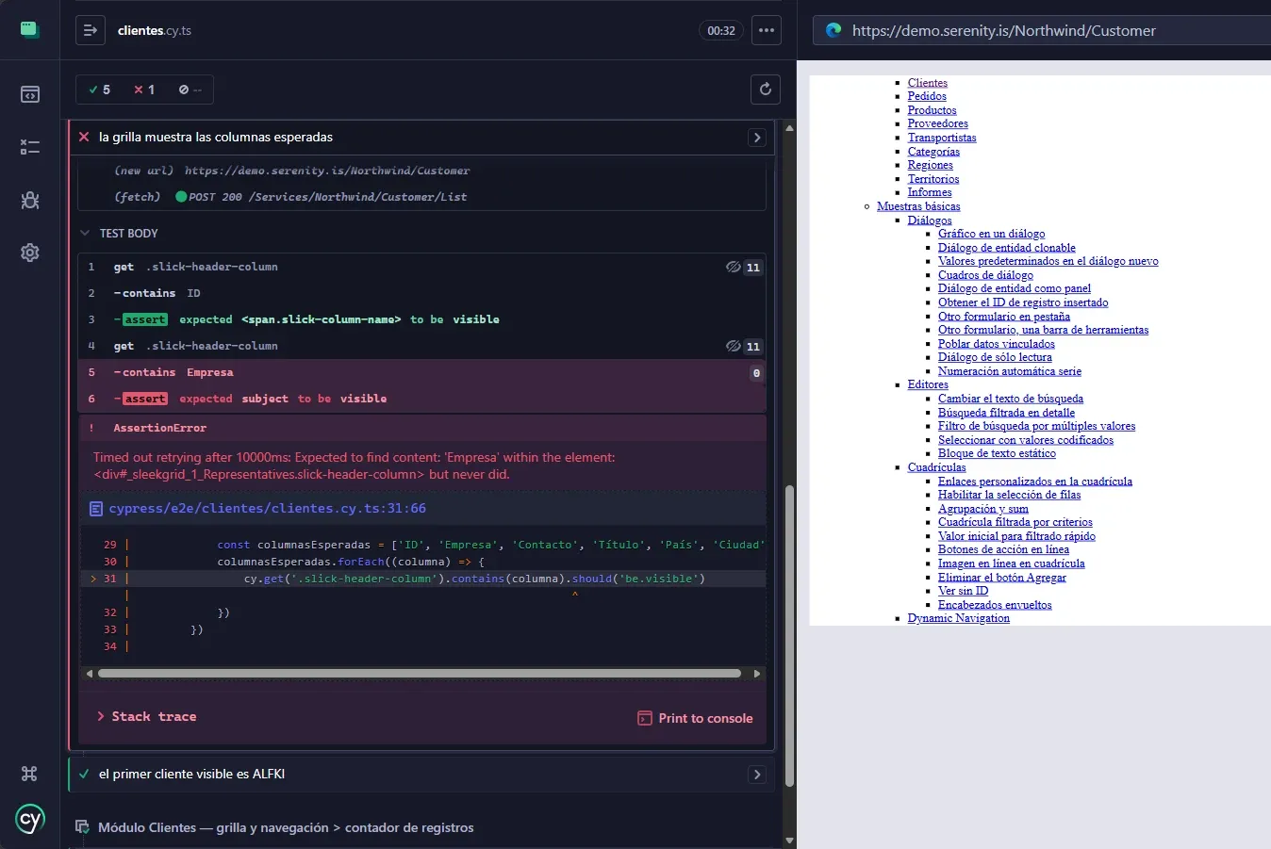Open 'Ver sin ID' link
This screenshot has width=1271, height=849.
click(963, 591)
